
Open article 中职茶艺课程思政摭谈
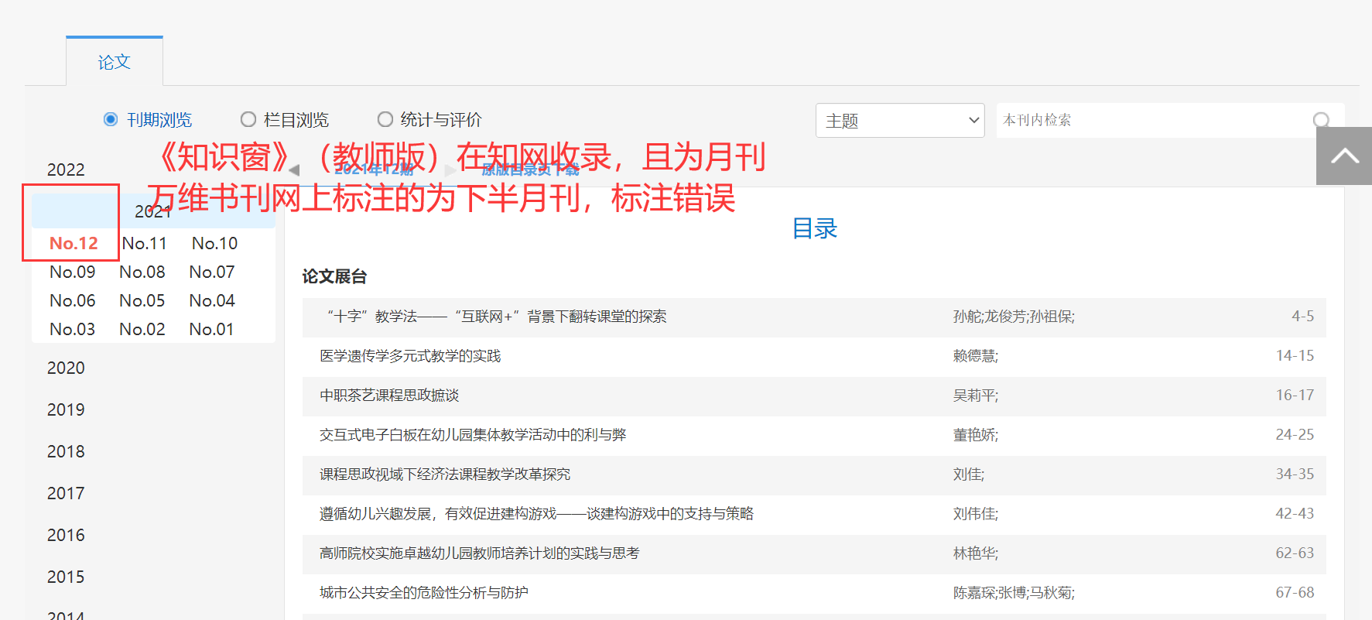click(389, 396)
